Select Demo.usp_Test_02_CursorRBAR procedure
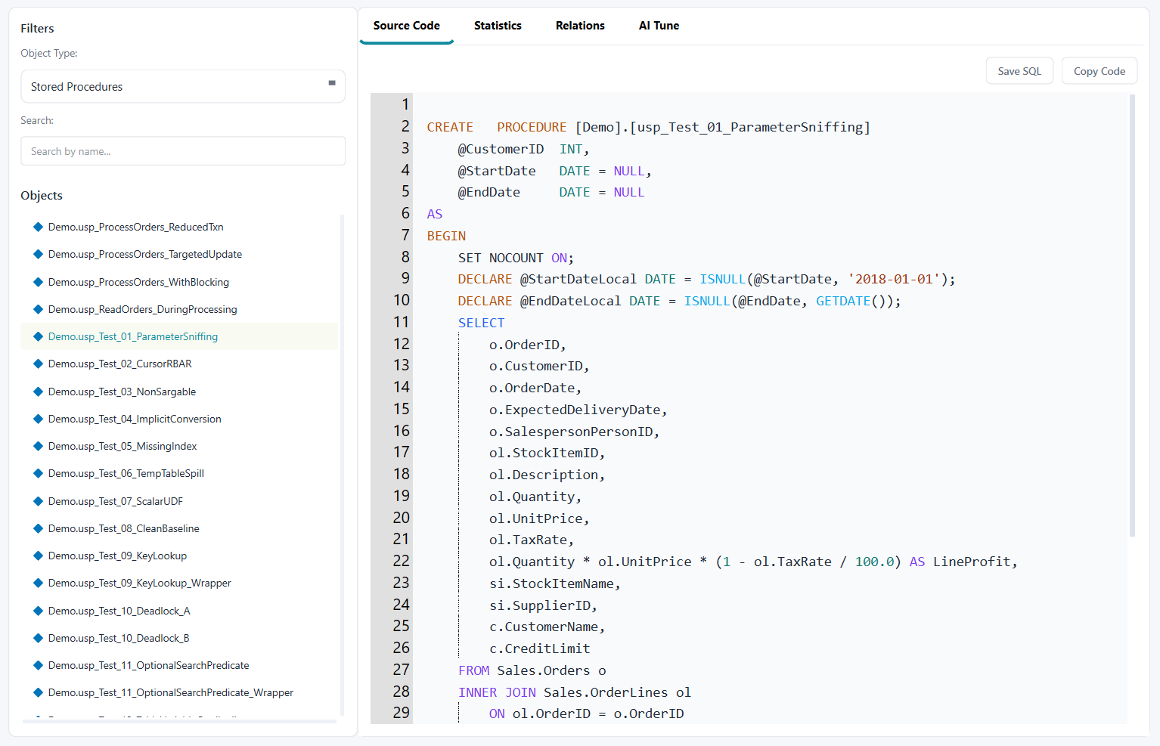Screen dimensions: 1160x746 (x=179, y=364)
